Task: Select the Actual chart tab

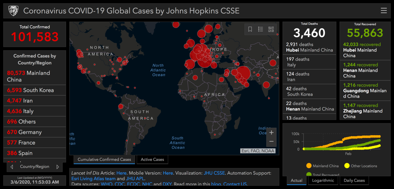Action: coord(296,180)
